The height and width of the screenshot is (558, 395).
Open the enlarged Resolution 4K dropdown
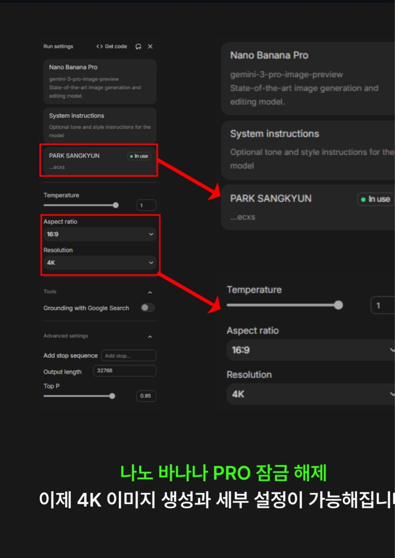[311, 394]
